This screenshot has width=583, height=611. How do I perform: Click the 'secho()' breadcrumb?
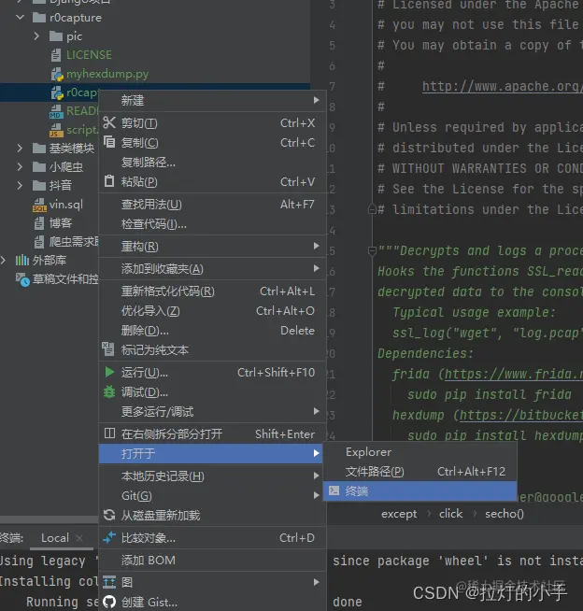click(504, 514)
